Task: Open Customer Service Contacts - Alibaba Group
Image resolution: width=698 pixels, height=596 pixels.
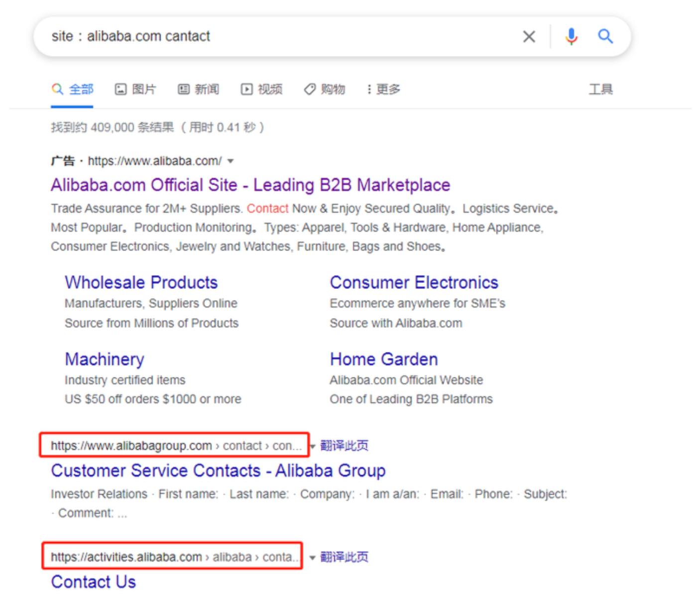Action: [218, 470]
